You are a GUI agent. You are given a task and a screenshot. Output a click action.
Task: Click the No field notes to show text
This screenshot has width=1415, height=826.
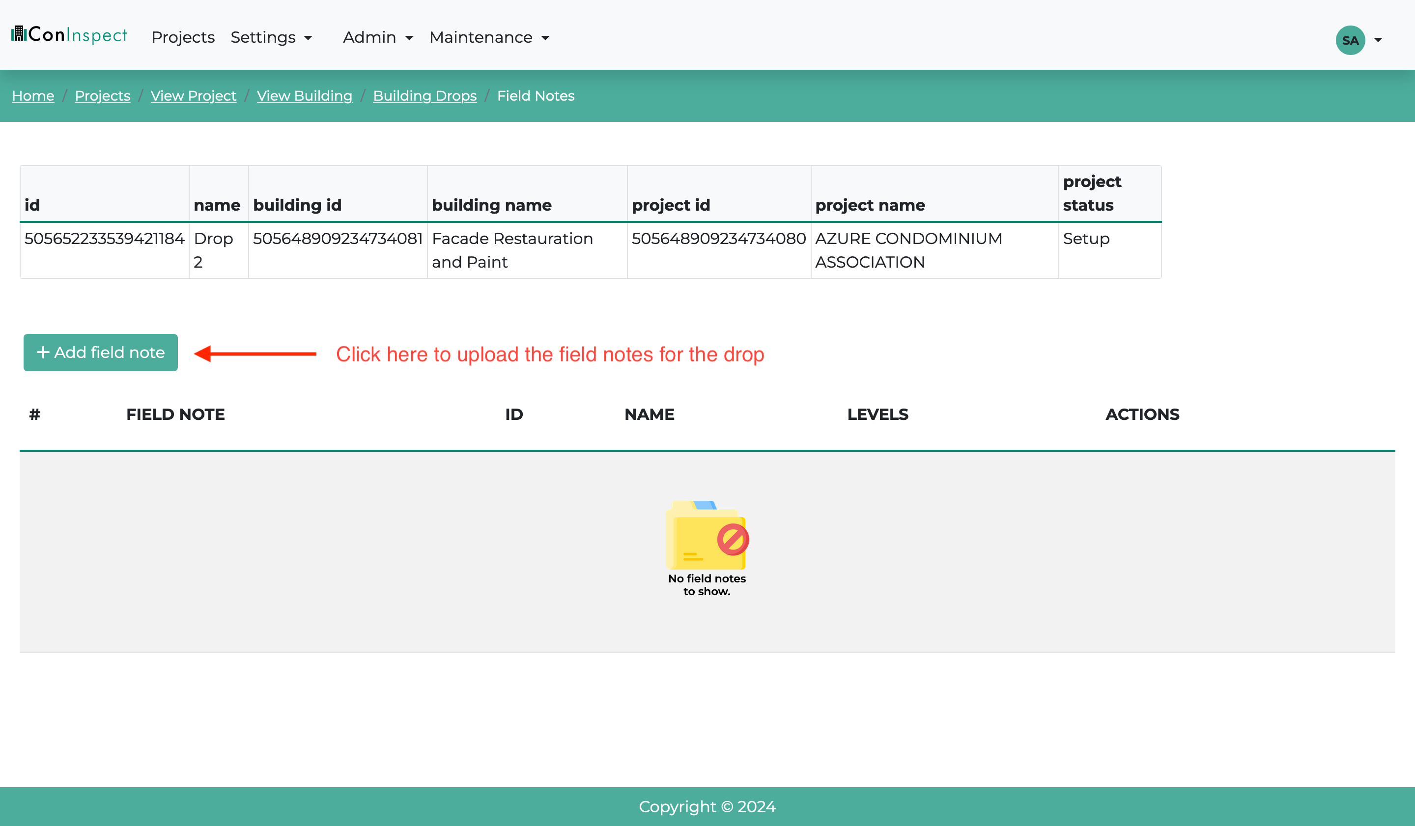[707, 585]
